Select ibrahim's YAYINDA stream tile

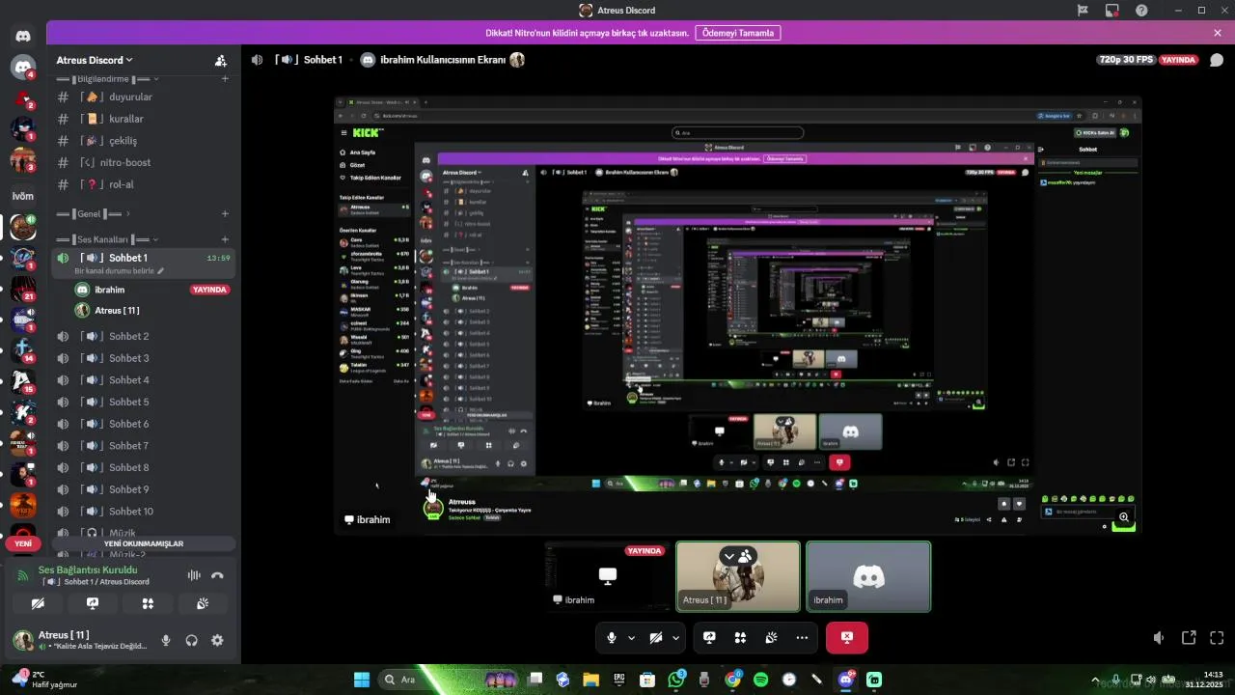tap(607, 576)
